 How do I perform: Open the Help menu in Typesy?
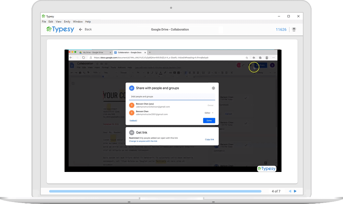click(x=88, y=22)
